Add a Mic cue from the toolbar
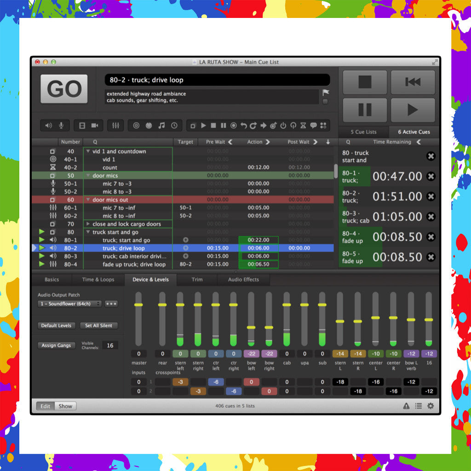This screenshot has width=471, height=471. pyautogui.click(x=61, y=125)
